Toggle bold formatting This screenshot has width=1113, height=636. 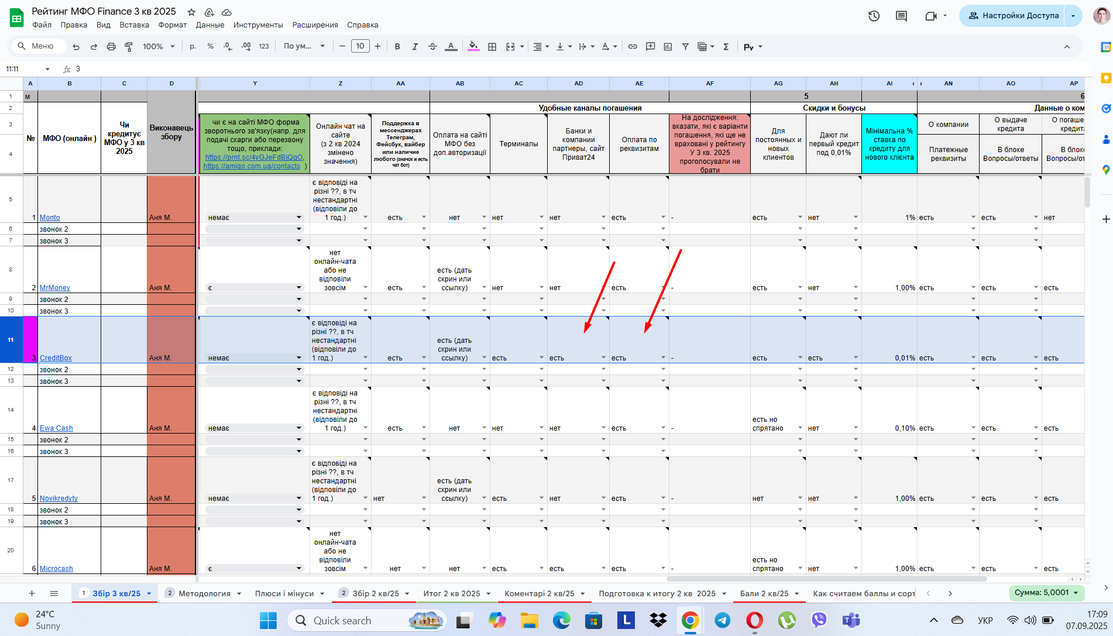point(397,47)
